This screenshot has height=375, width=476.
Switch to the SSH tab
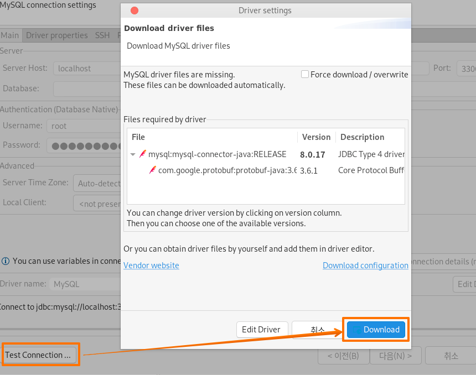tap(102, 35)
